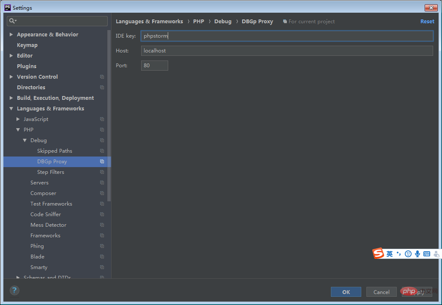Click the Sogou emoji smiley icon
This screenshot has width=442, height=305.
click(x=408, y=254)
